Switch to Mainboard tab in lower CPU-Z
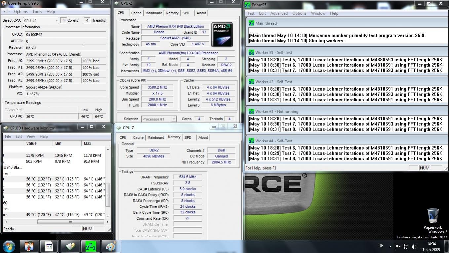Screen dimensions: 449x253 156,138
